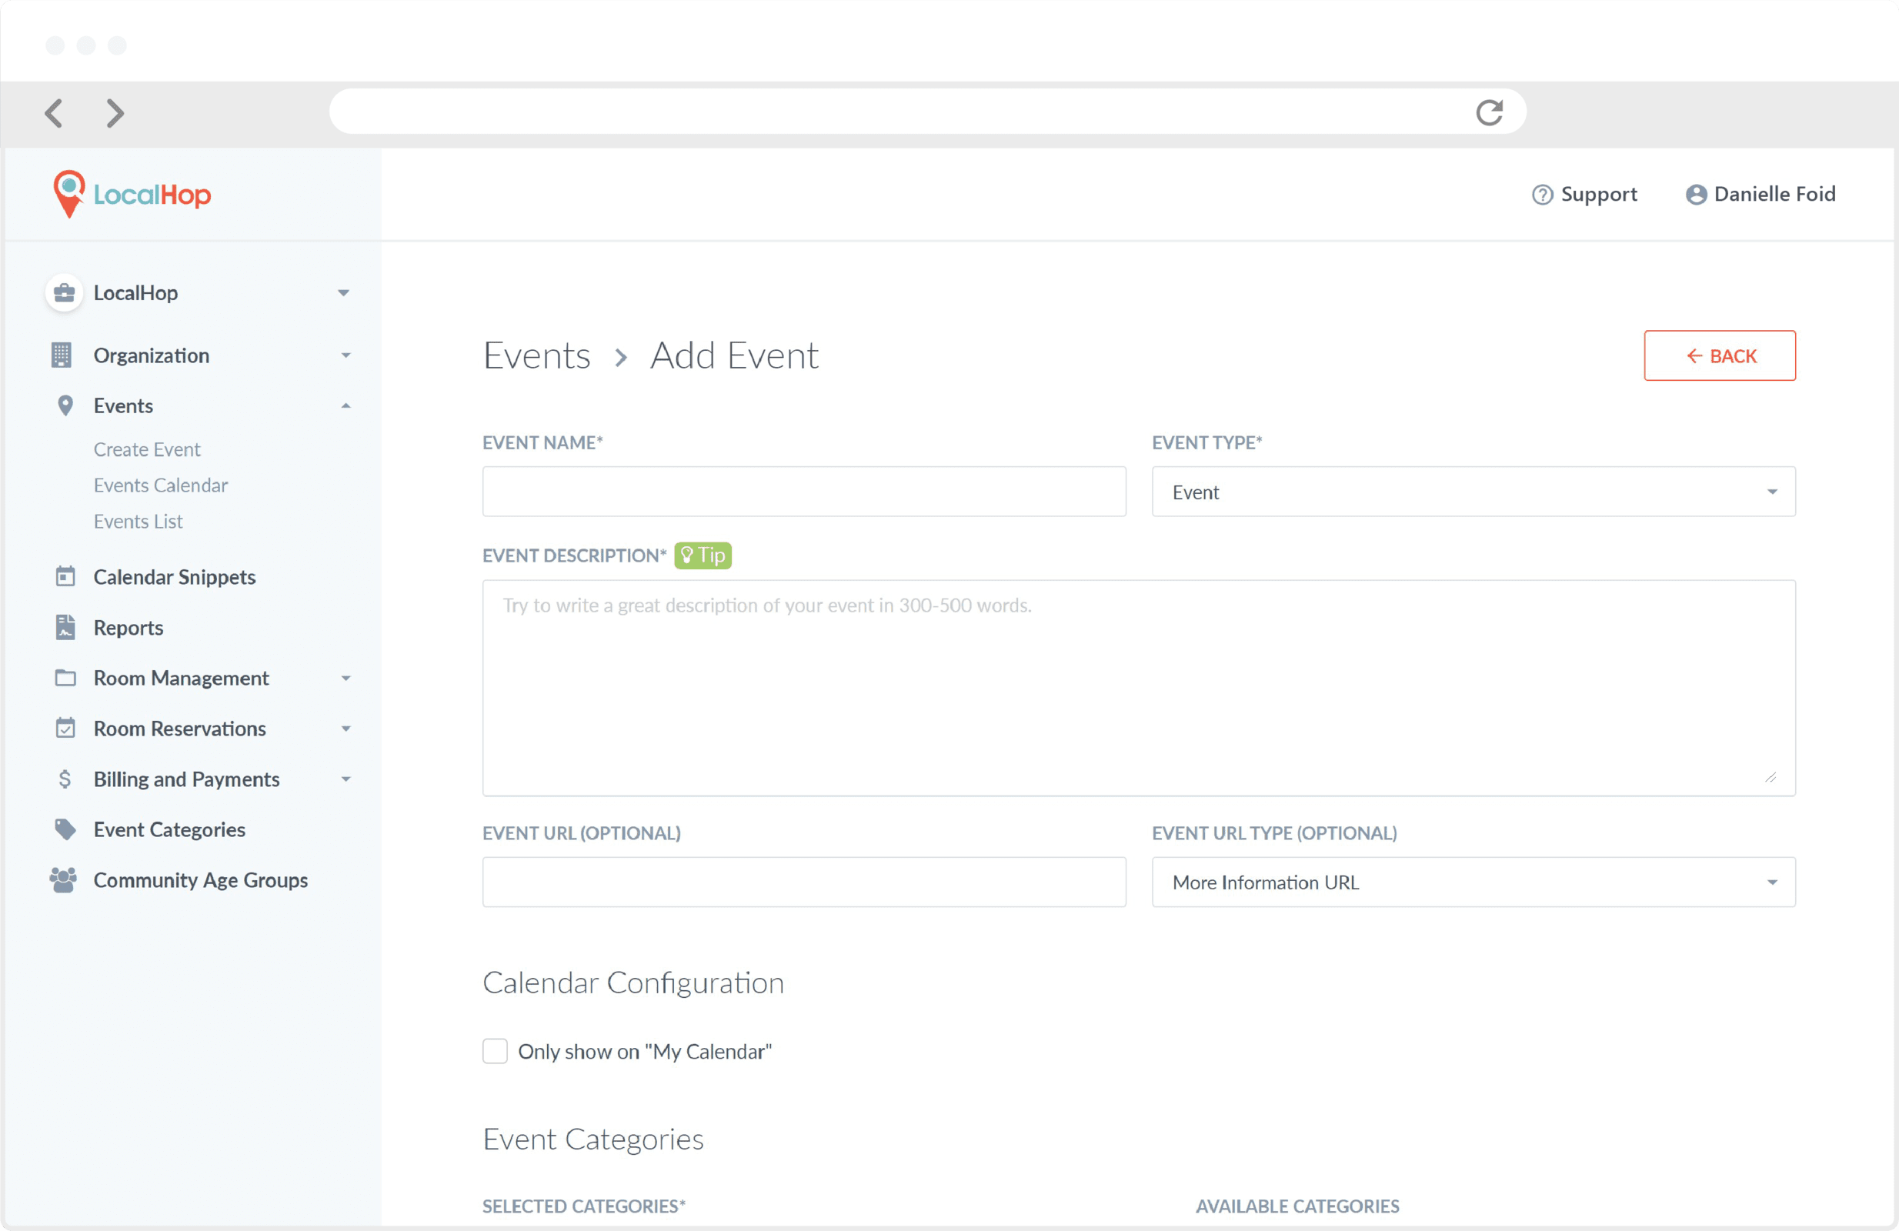1899x1231 pixels.
Task: Expand the Room Management menu arrow
Action: pos(345,678)
